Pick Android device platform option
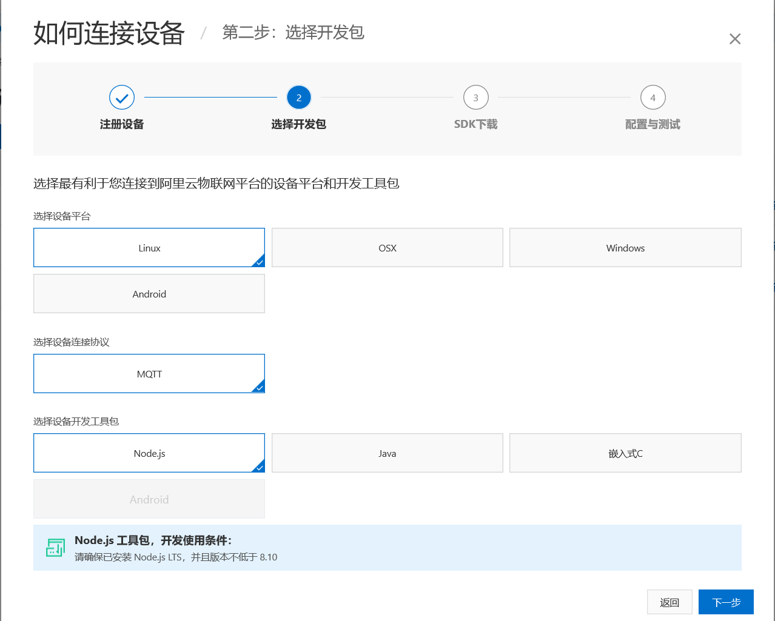Screen dimensions: 775x621 149,294
